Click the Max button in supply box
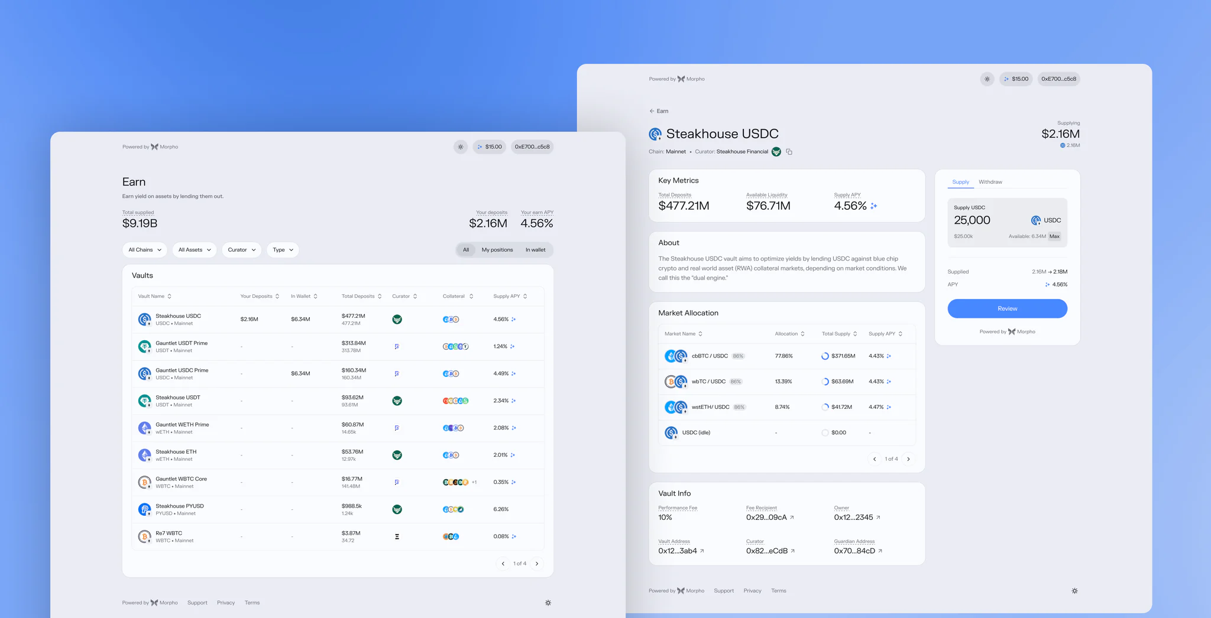This screenshot has width=1211, height=618. (1054, 236)
